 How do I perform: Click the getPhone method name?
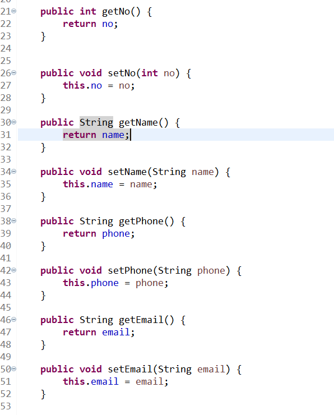coord(141,222)
